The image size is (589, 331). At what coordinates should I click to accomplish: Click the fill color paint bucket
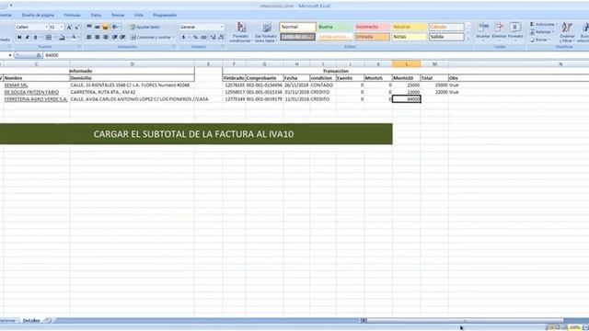(x=62, y=37)
